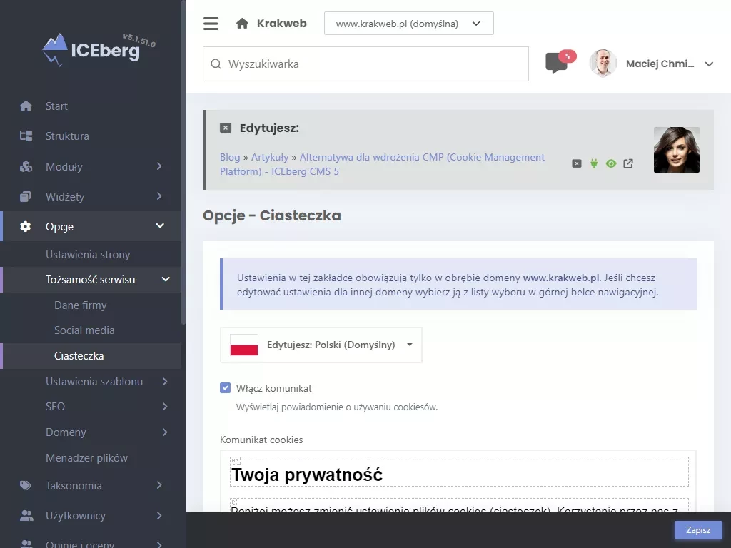Open the Domeny menu item
This screenshot has height=548, width=731.
66,432
